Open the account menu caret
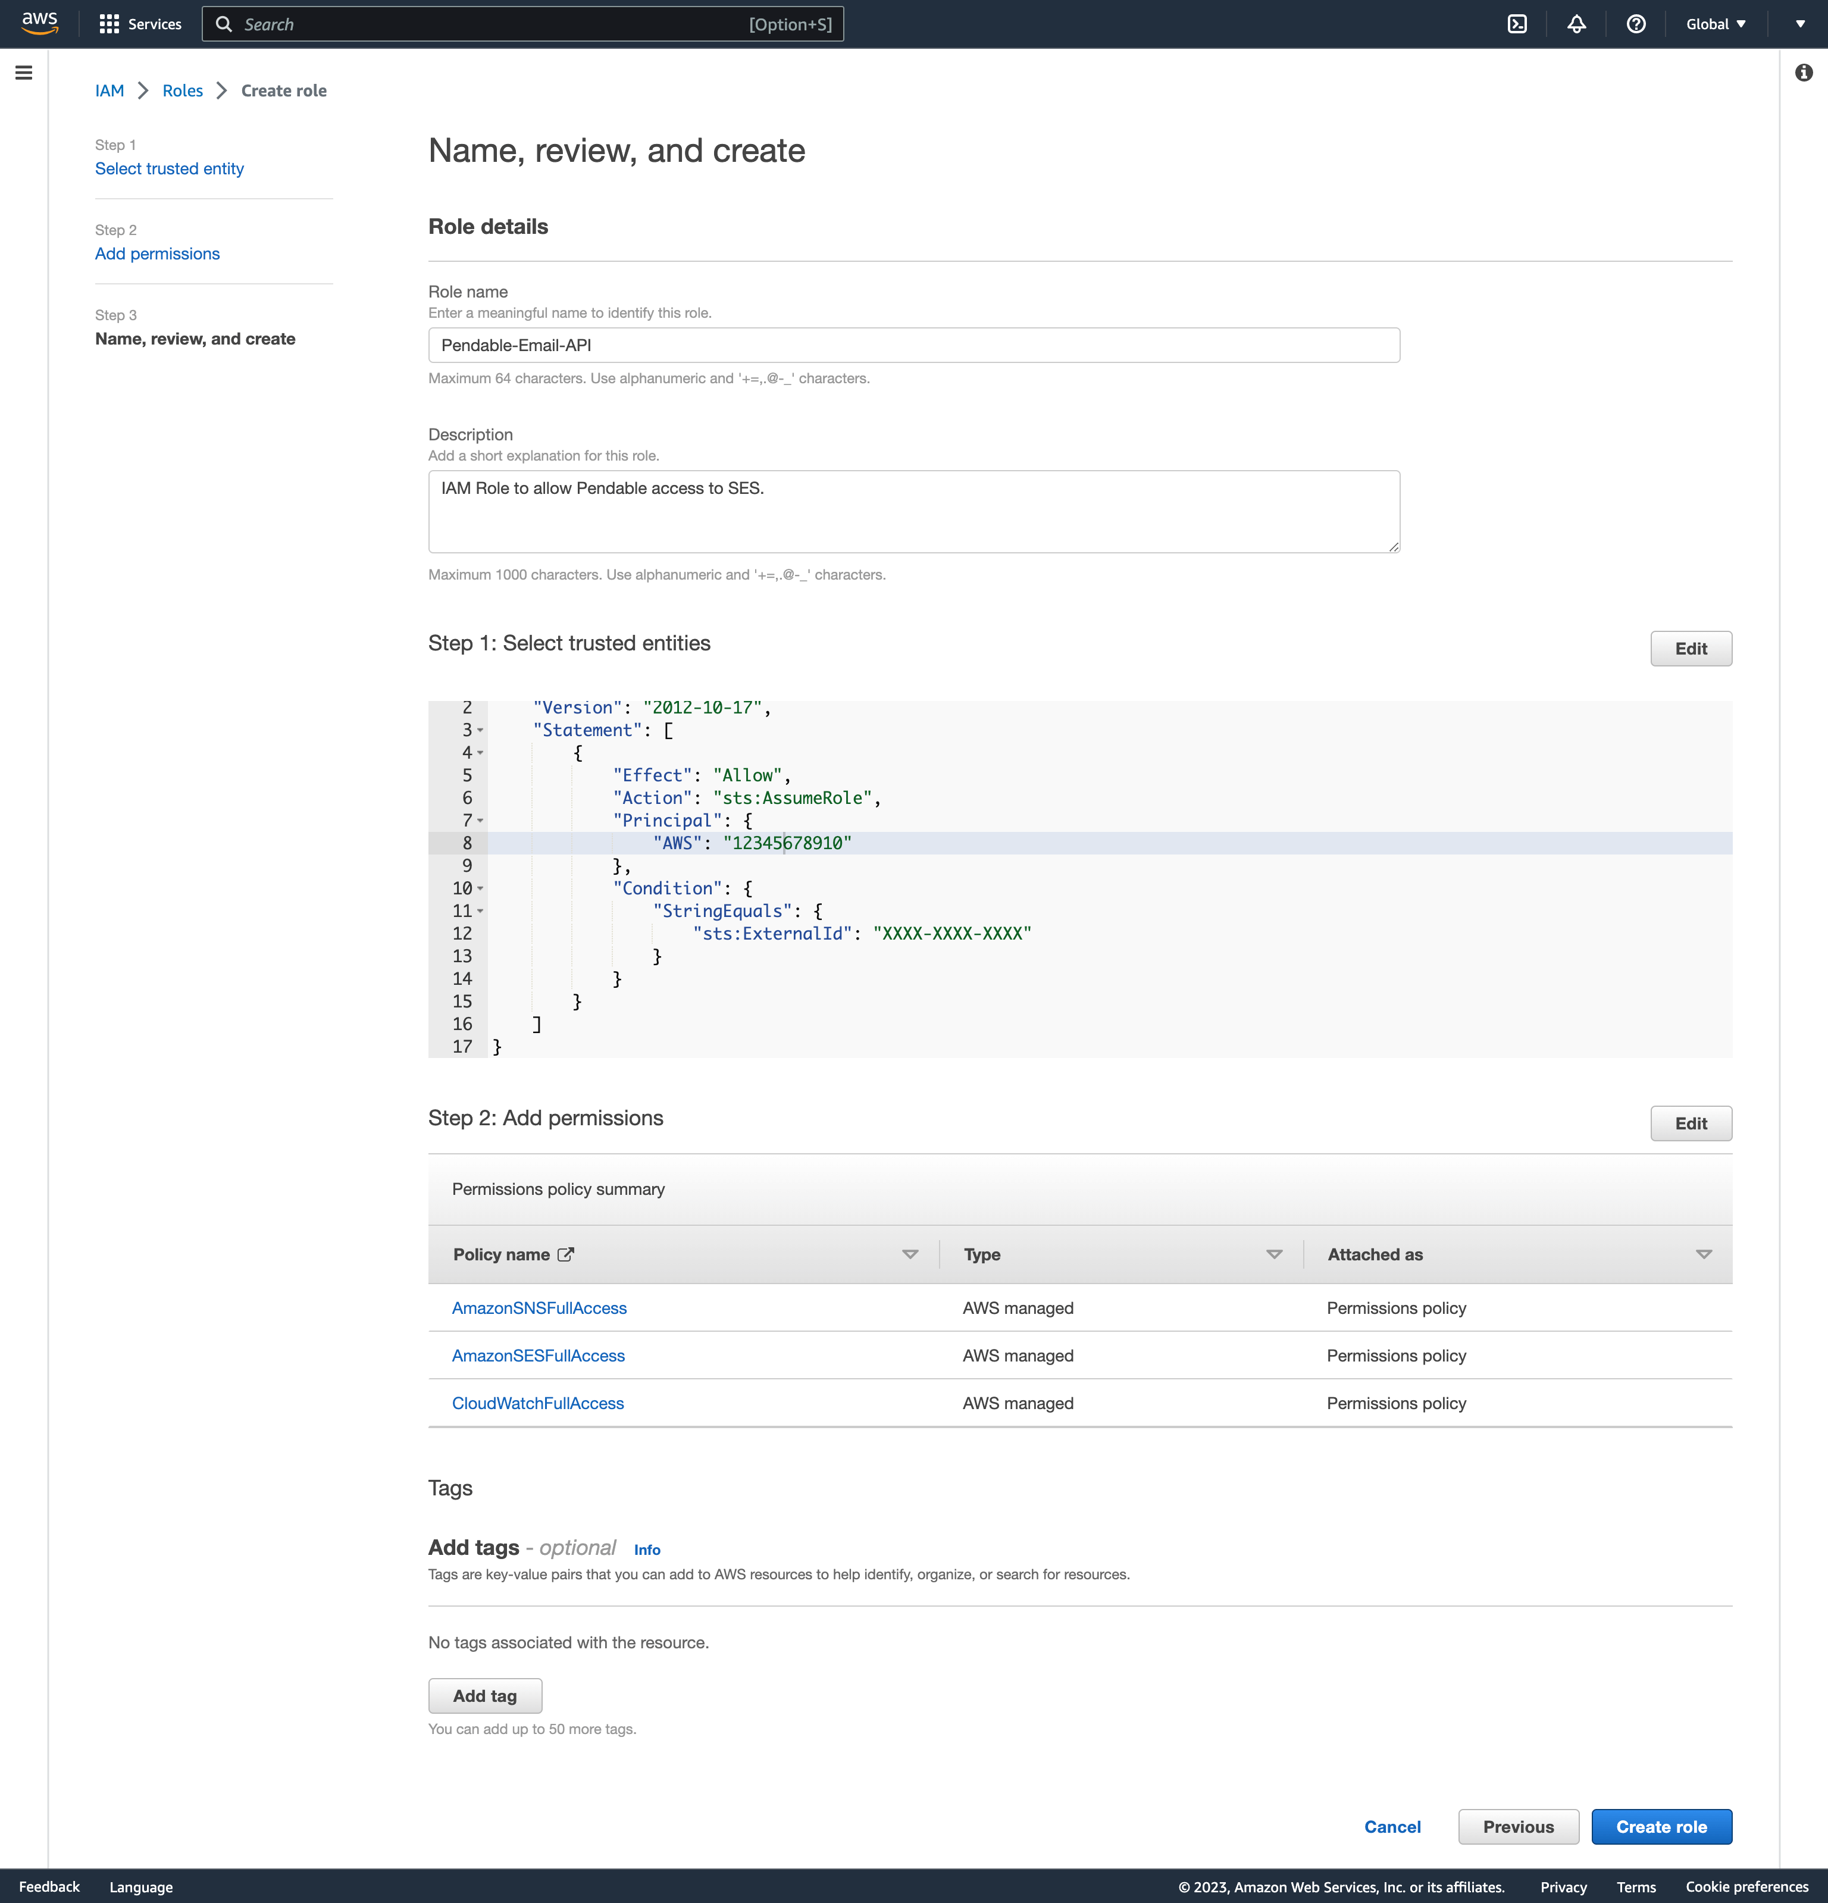Image resolution: width=1828 pixels, height=1903 pixels. (x=1800, y=24)
